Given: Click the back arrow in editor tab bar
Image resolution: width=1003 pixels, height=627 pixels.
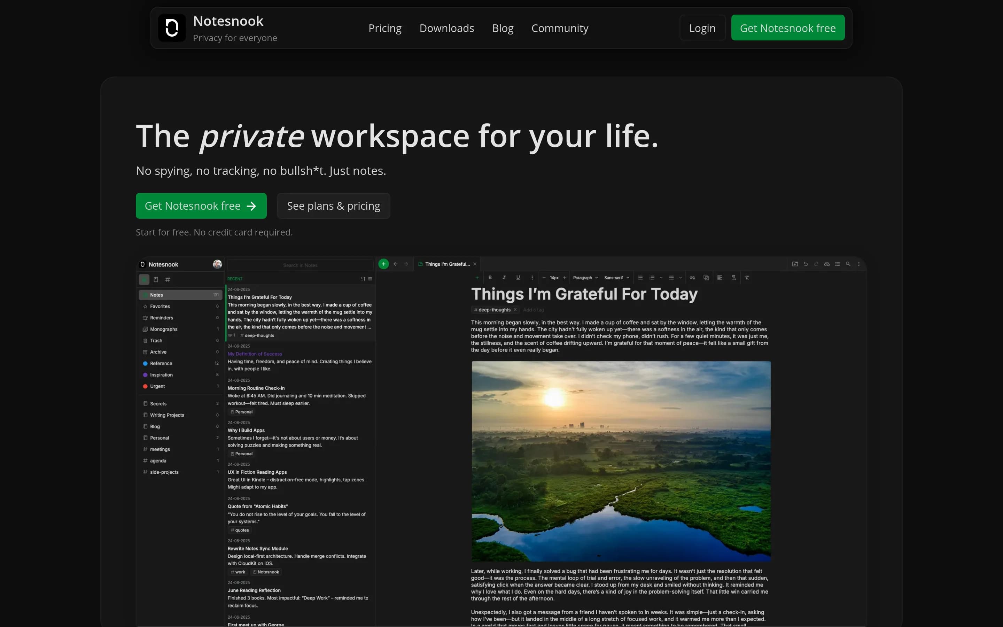Looking at the screenshot, I should click(x=395, y=264).
